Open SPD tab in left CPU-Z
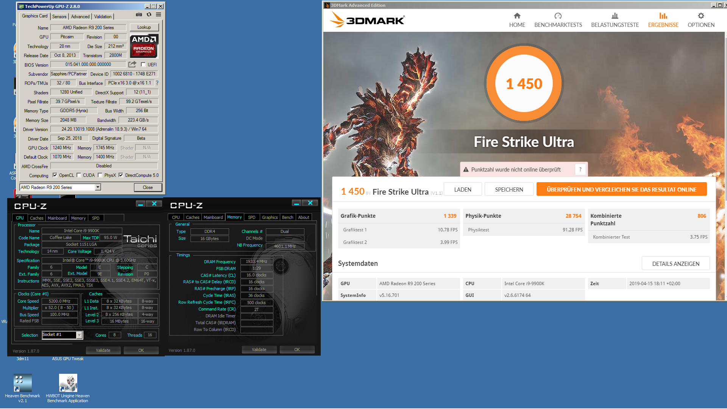This screenshot has height=409, width=727. click(x=96, y=218)
